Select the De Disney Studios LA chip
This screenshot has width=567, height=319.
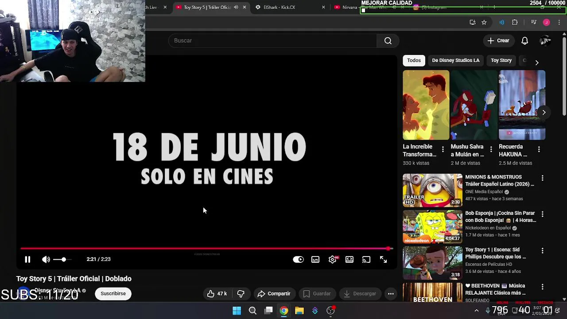pos(455,60)
